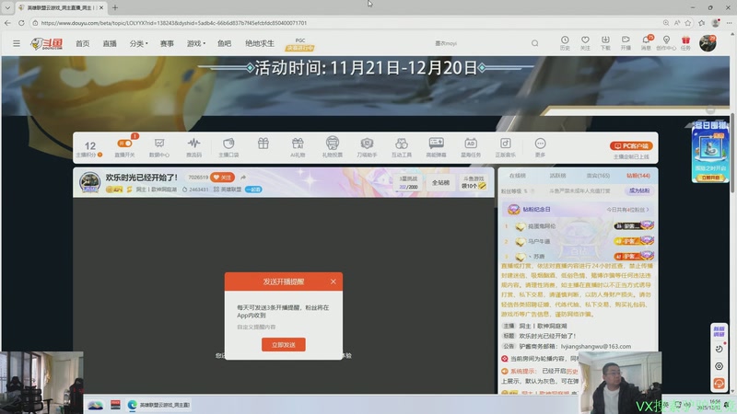
Task: Open the 刀塔助手 tool
Action: [x=367, y=147]
